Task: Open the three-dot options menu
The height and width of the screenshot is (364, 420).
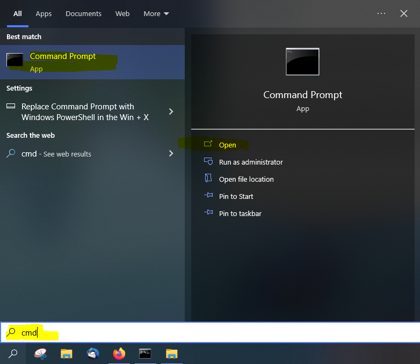Action: (x=381, y=13)
